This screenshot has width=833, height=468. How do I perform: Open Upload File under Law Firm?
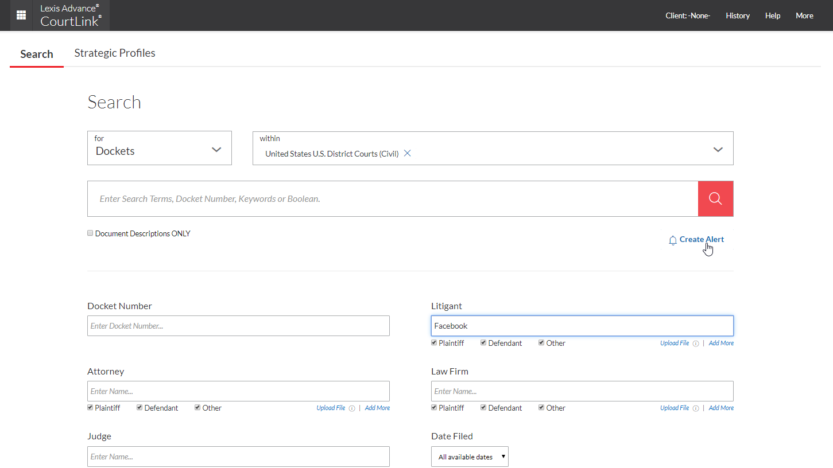674,408
